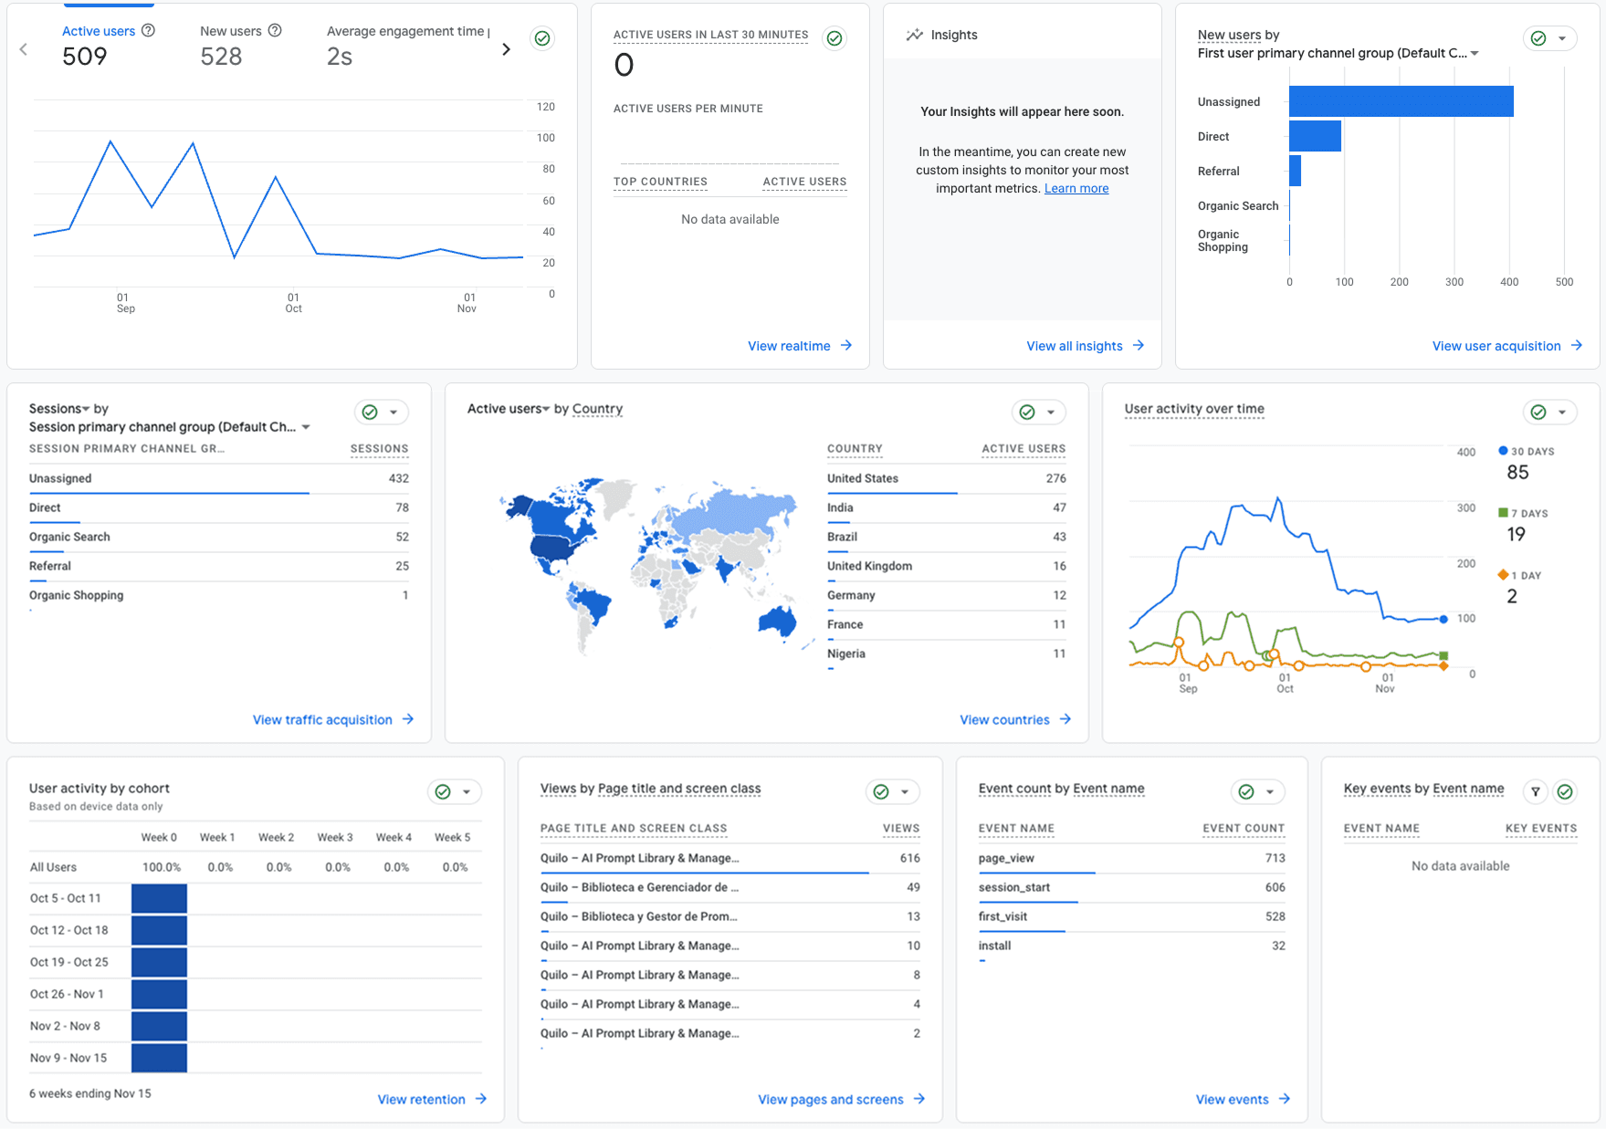Image resolution: width=1606 pixels, height=1129 pixels.
Task: Click the overview chart card checkmark status icon
Action: (x=542, y=38)
